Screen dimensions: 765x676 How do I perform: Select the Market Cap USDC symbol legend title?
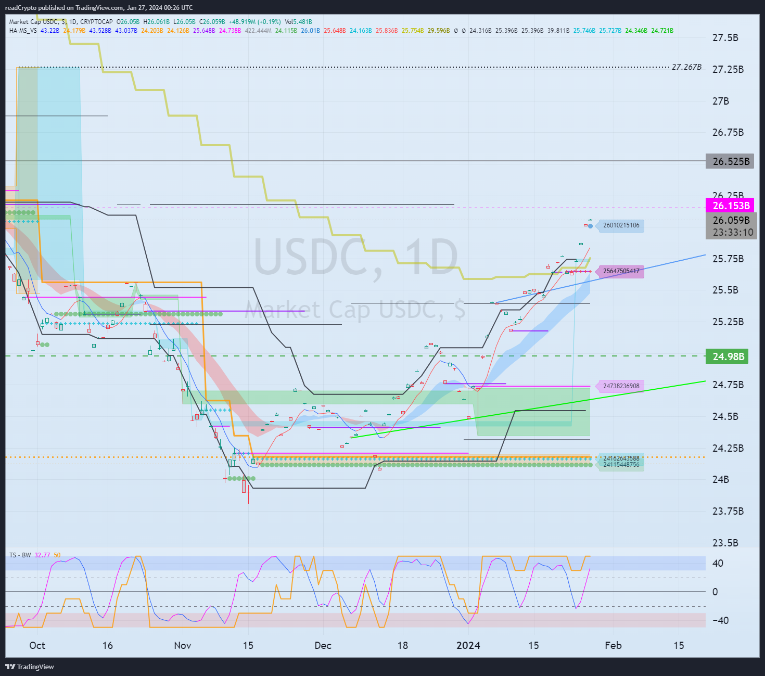(x=61, y=22)
